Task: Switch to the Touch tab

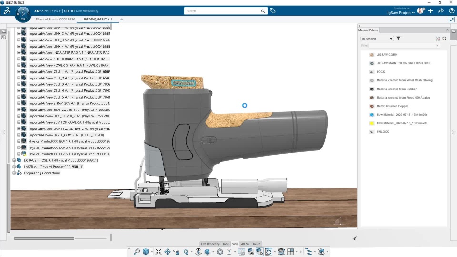Action: [x=257, y=244]
